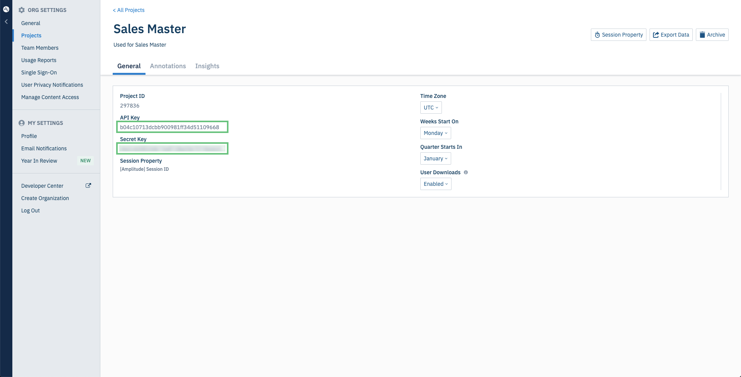Click the My Settings user avatar icon
Image resolution: width=741 pixels, height=377 pixels.
coord(22,123)
